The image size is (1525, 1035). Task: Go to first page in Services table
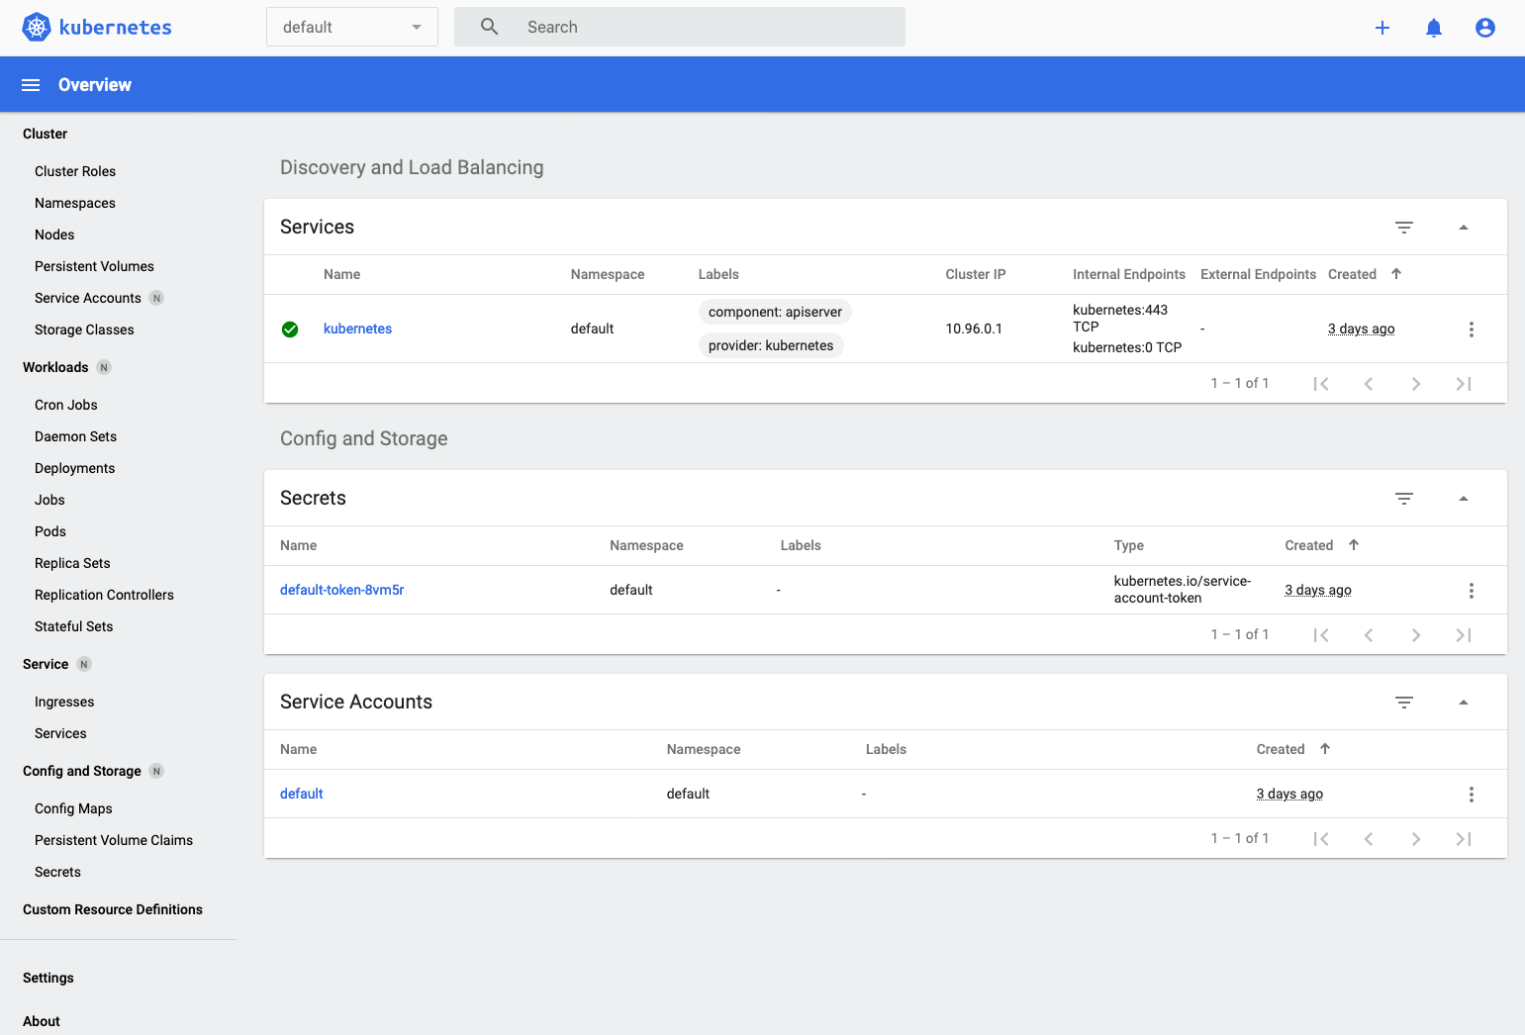(x=1321, y=384)
